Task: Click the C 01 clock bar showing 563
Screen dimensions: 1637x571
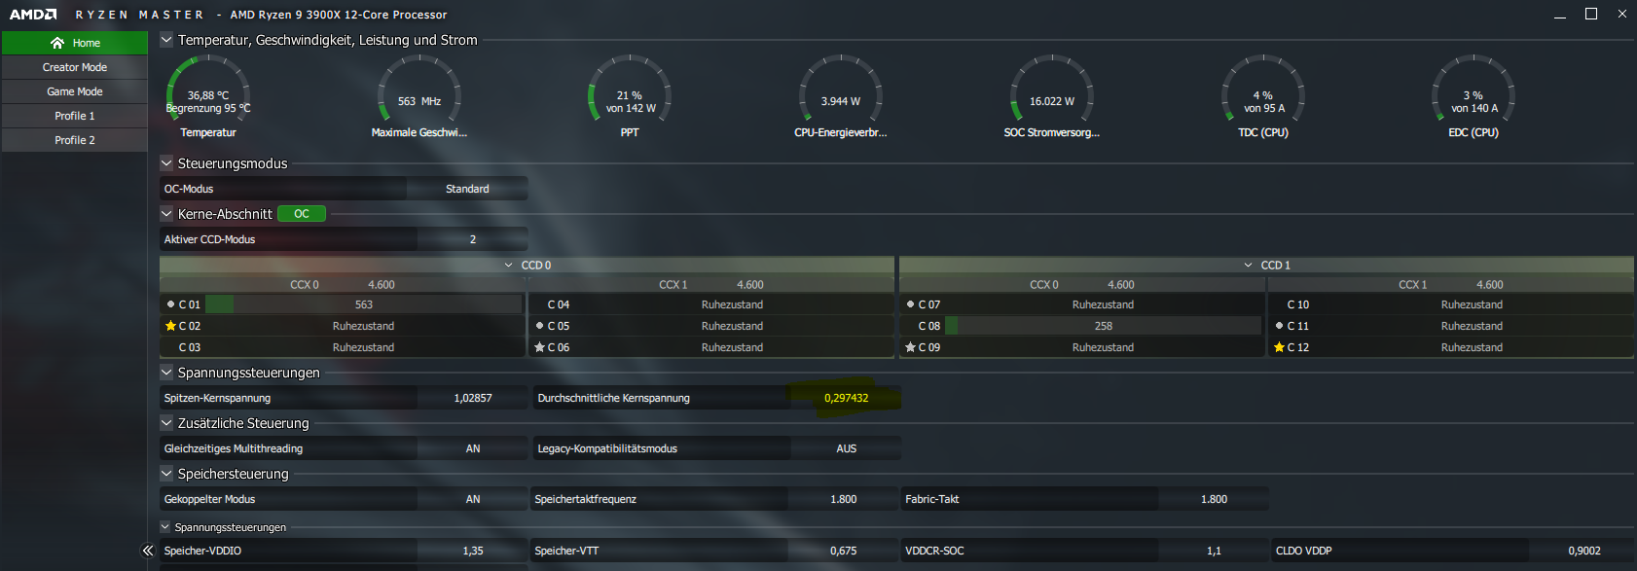Action: click(x=364, y=304)
